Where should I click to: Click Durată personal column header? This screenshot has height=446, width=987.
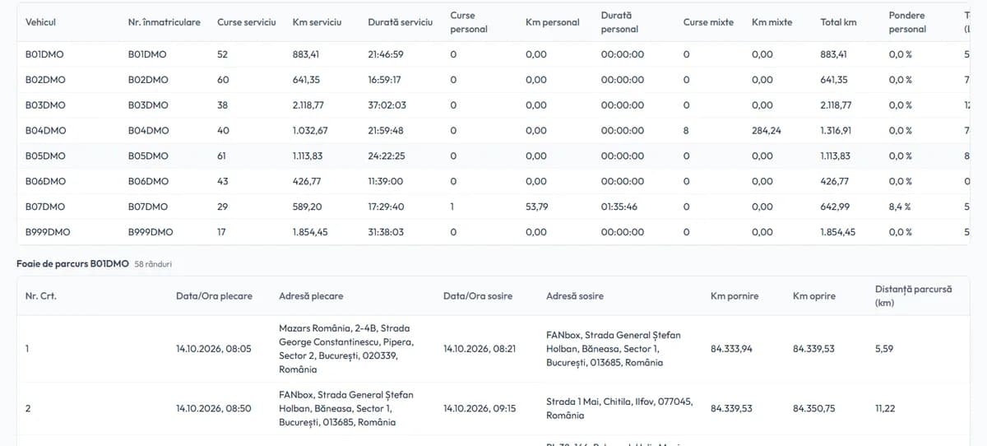coord(620,22)
